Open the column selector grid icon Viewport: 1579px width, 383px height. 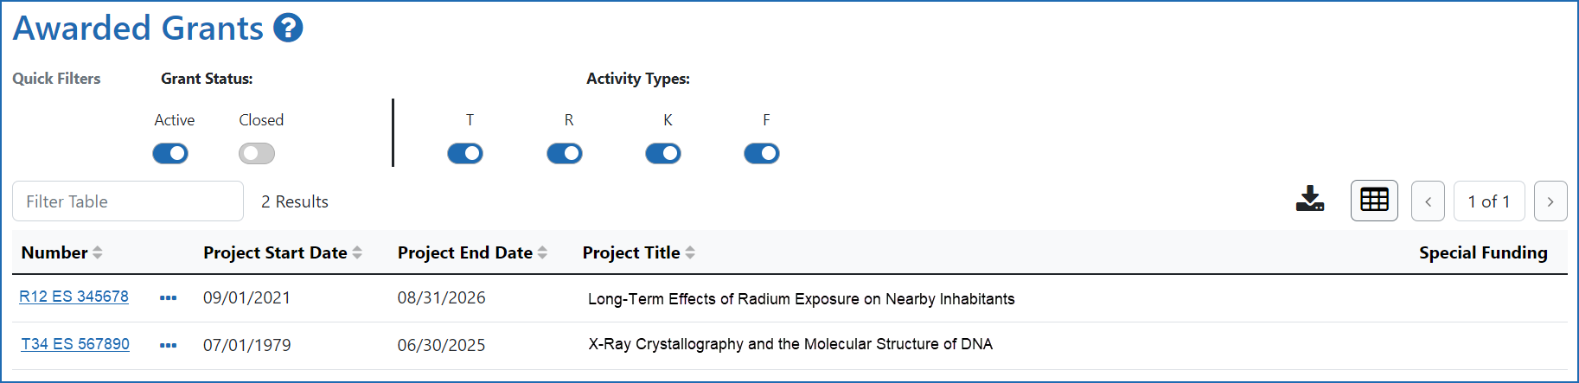coord(1374,201)
